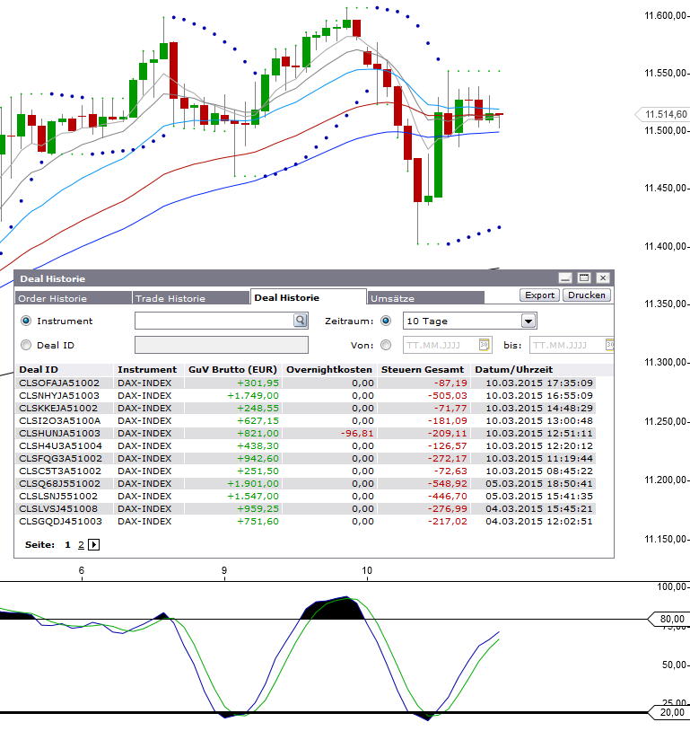Select the Deal ID radio button
This screenshot has width=690, height=731.
(x=26, y=345)
